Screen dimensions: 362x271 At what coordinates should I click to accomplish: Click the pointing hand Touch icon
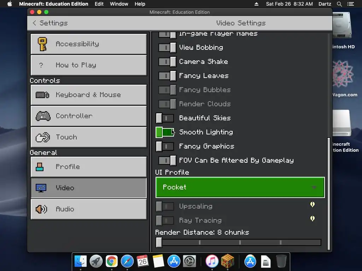(43, 137)
